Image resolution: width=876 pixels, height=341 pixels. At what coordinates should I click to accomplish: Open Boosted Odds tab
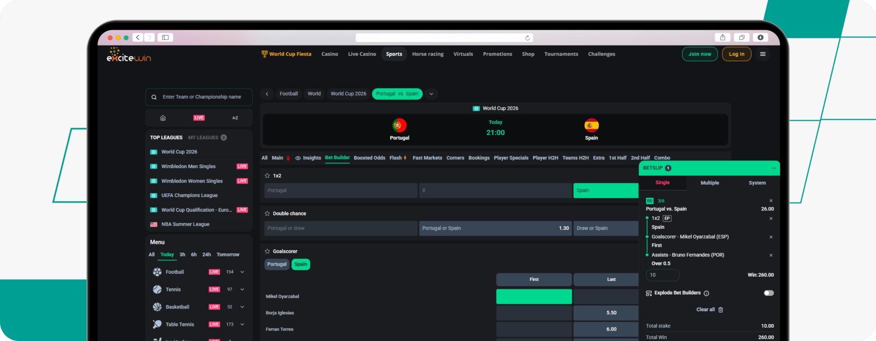[x=369, y=158]
